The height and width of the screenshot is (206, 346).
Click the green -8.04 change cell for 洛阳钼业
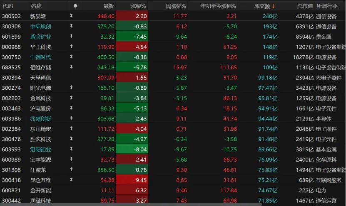click(132, 149)
